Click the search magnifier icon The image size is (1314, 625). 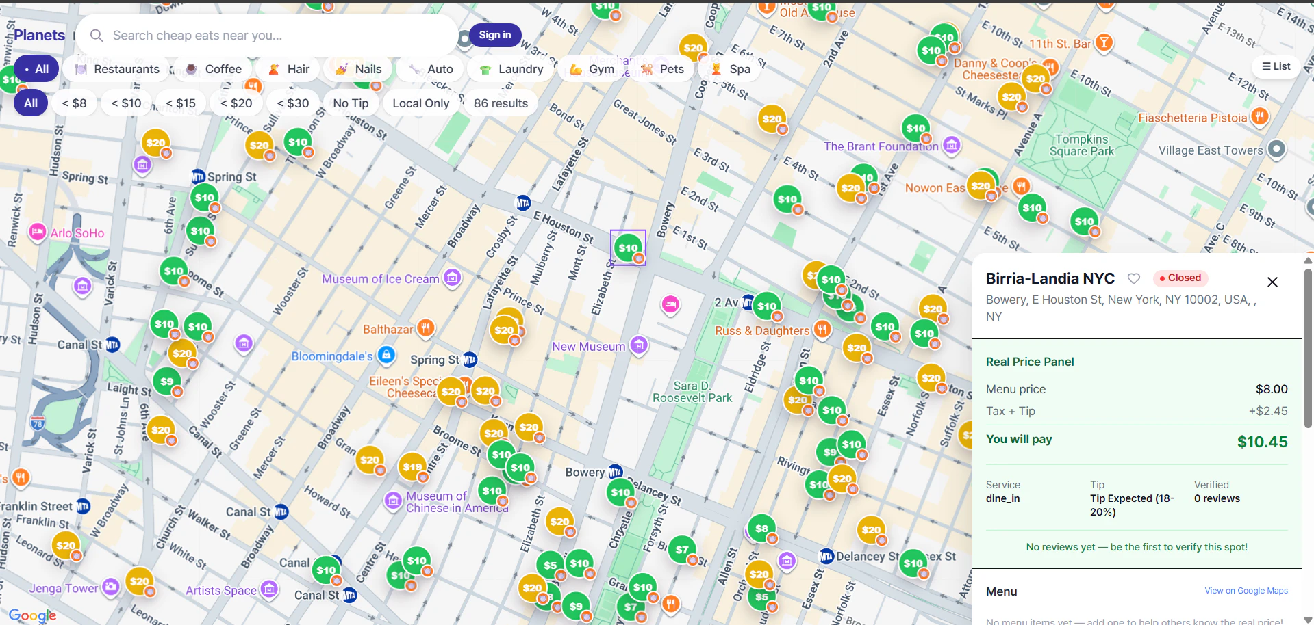click(97, 36)
